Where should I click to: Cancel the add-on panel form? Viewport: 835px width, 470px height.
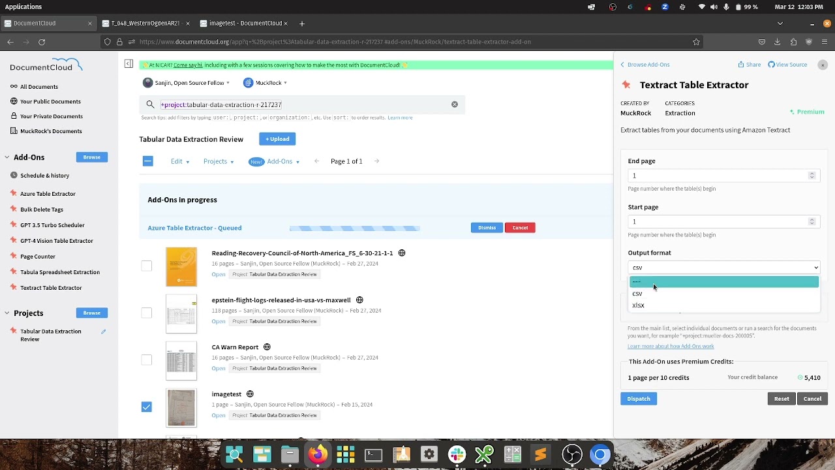(x=812, y=399)
